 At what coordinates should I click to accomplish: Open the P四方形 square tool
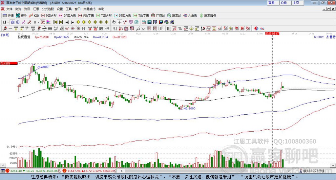coord(49,16)
